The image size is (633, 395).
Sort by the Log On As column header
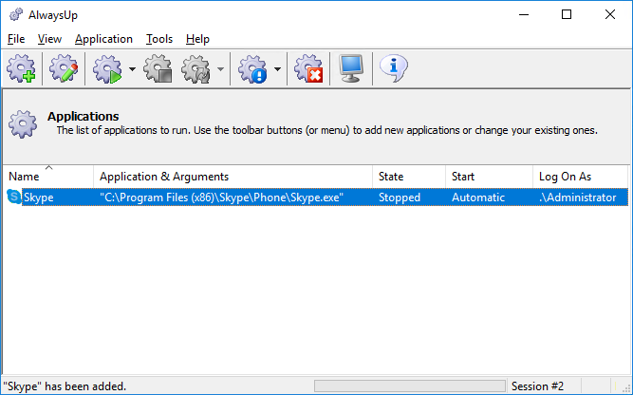pos(580,177)
